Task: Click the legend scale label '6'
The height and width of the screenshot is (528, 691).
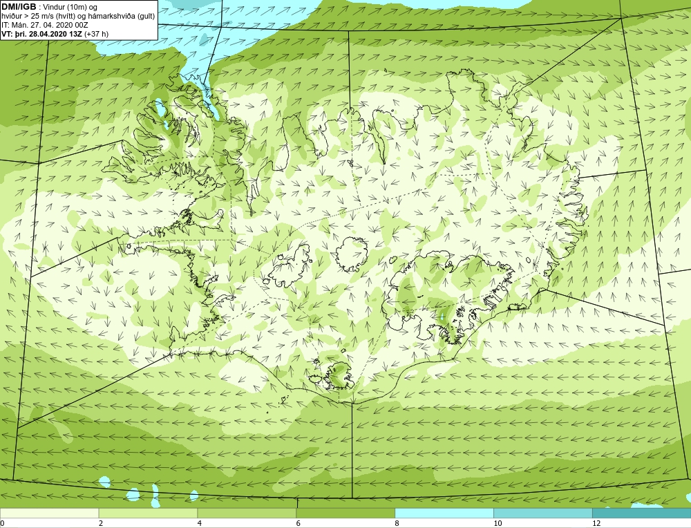Action: click(299, 523)
